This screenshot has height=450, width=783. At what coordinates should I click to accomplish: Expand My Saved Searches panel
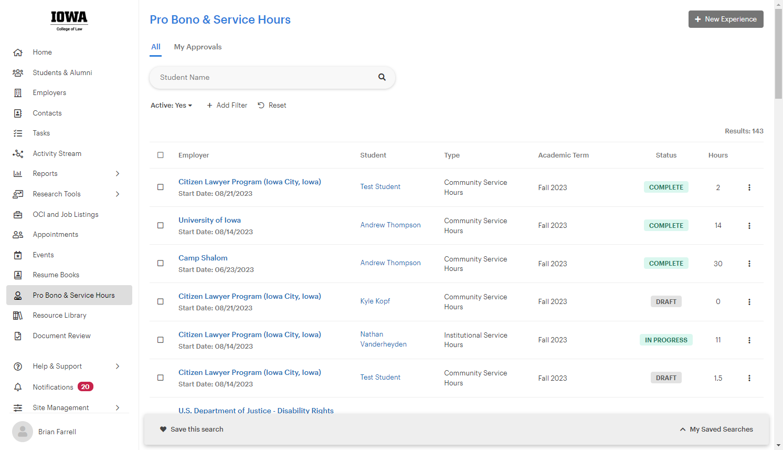[716, 430]
